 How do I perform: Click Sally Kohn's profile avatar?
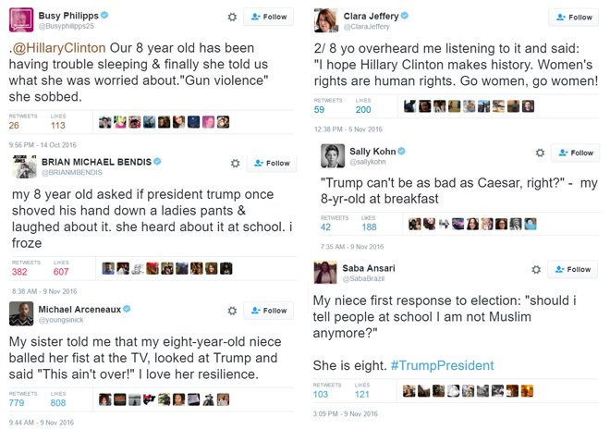333,155
